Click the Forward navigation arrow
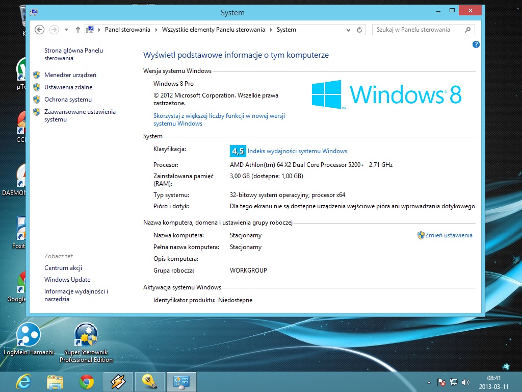Viewport: 522px width, 392px height. coord(54,30)
